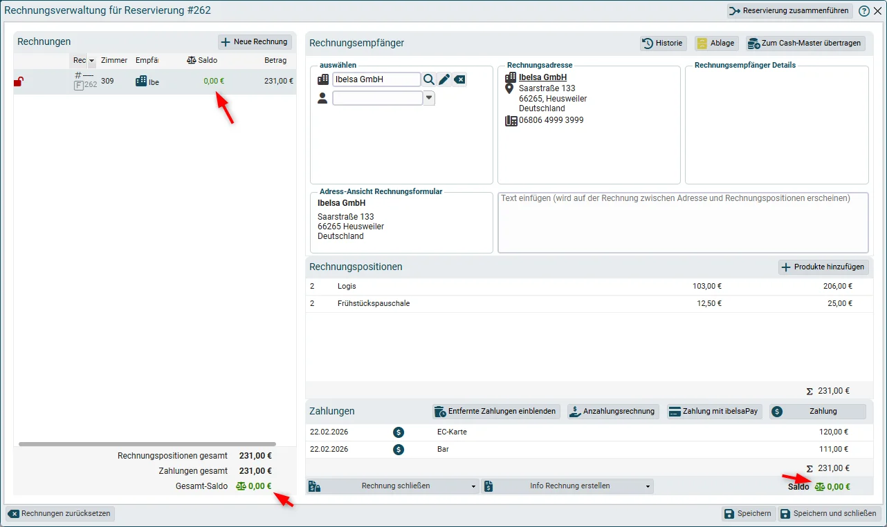Click the Ibelsa GmbH link in Rechnungsadresse

click(543, 77)
